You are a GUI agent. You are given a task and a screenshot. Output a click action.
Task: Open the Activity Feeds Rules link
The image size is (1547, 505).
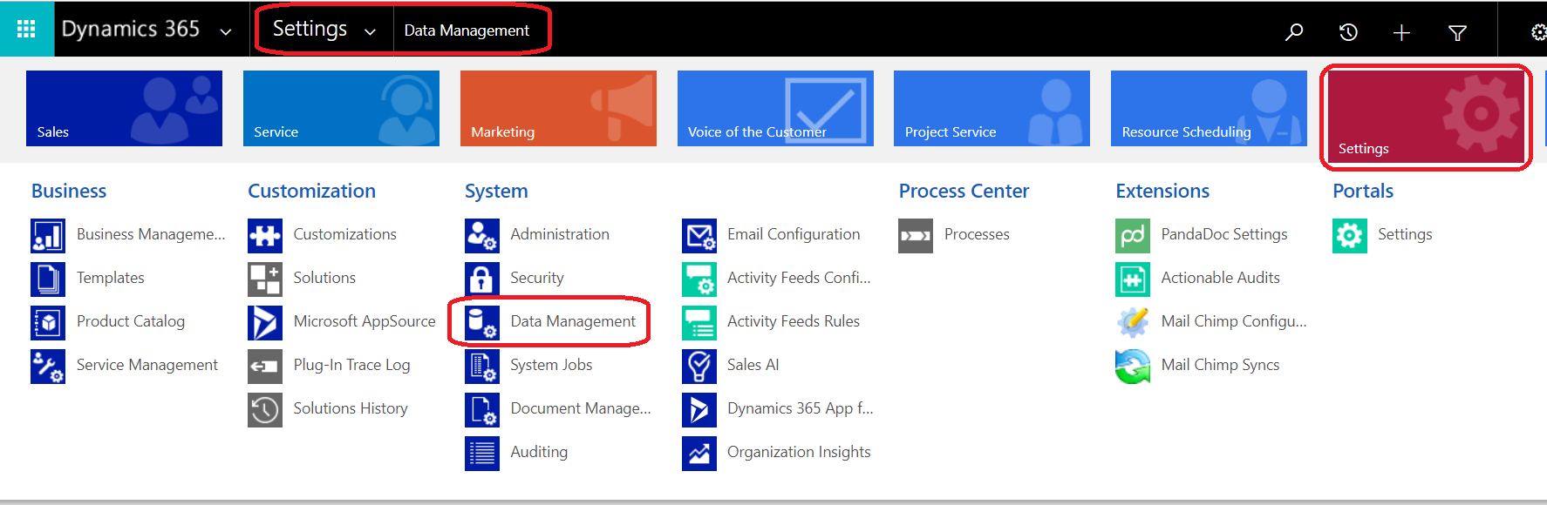pos(794,321)
